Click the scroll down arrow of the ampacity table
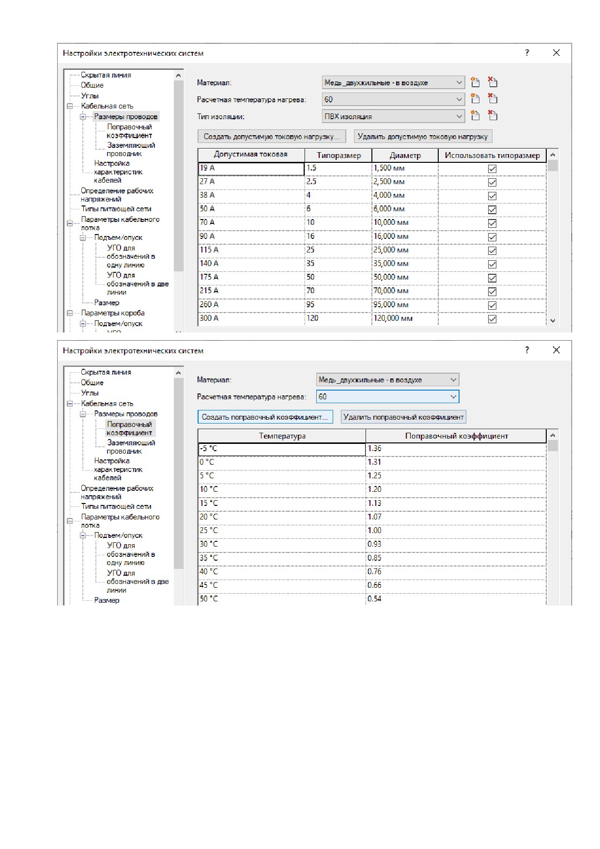This screenshot has height=849, width=600. [x=553, y=321]
